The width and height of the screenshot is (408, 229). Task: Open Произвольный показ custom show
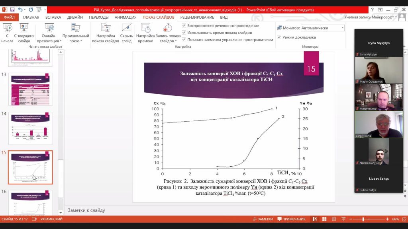(76, 33)
